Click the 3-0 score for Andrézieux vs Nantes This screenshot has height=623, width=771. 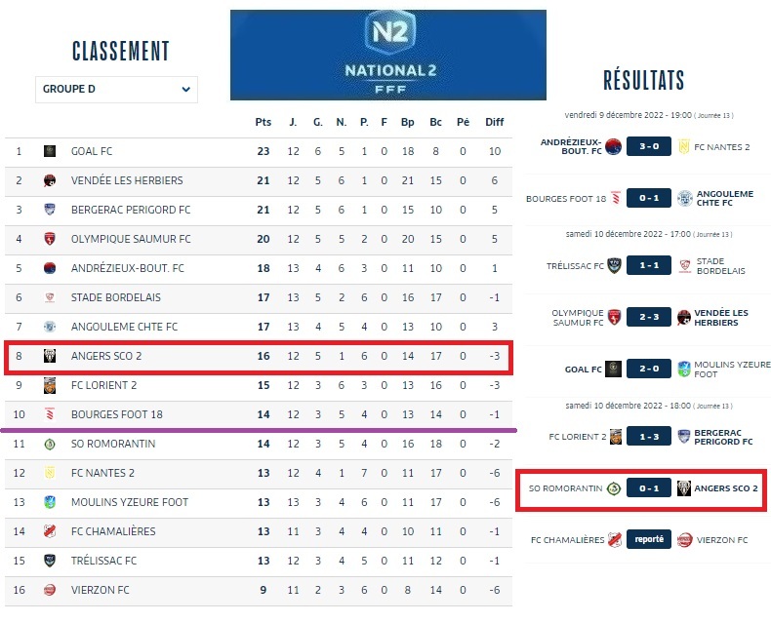[648, 147]
